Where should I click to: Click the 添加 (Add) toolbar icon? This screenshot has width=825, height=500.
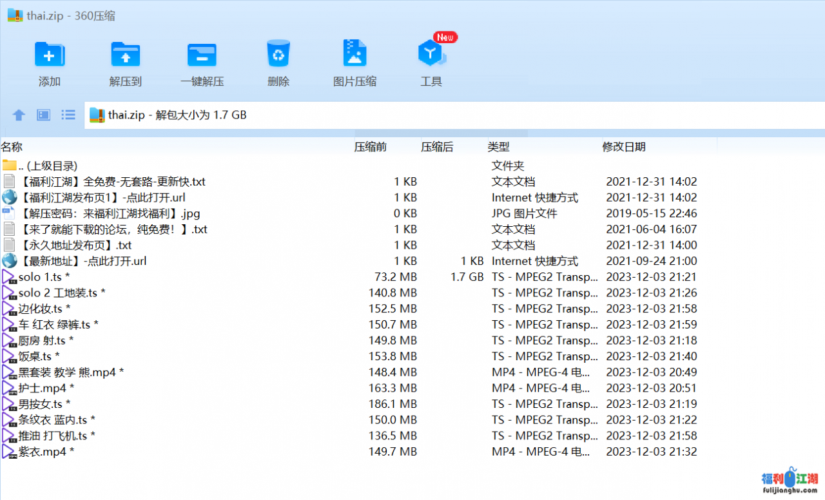(x=49, y=56)
